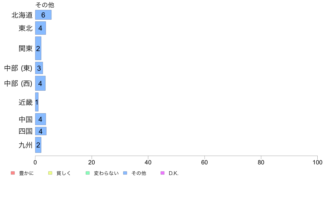
Task: Click the 四国 bar with value 4
Action: 40,131
